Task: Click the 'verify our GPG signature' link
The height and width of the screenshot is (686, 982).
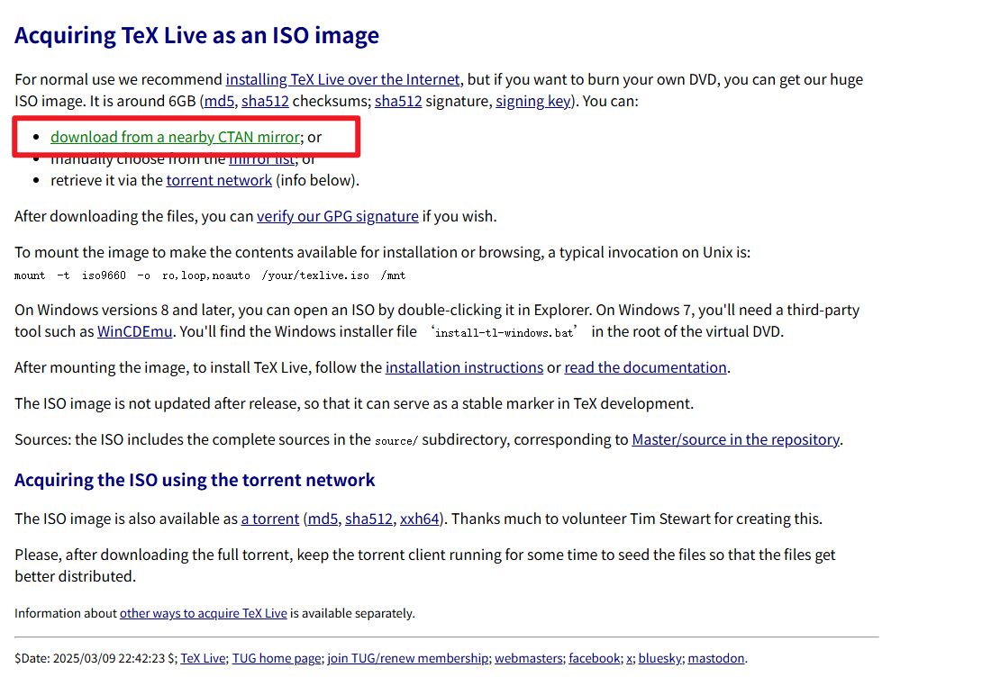Action: tap(337, 216)
